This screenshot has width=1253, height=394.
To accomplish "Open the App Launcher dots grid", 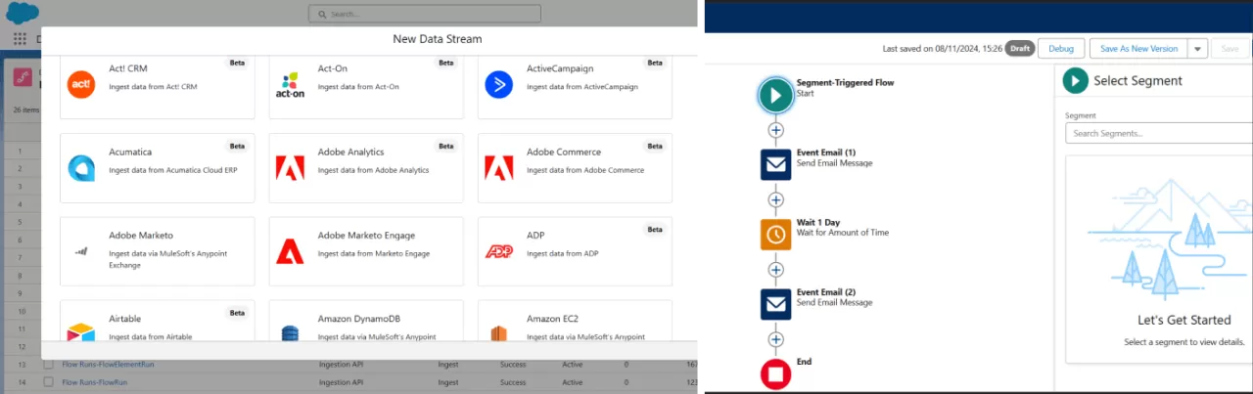I will 20,39.
